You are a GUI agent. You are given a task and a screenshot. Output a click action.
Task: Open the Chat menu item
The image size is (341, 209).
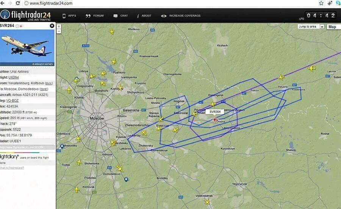(121, 15)
